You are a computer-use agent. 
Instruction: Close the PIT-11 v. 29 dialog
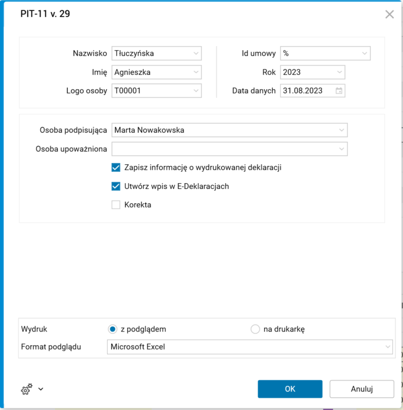pos(389,14)
